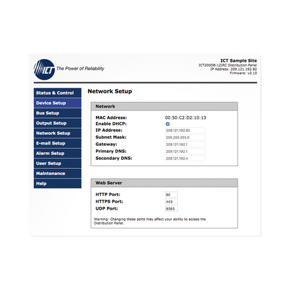Viewport: 289px width, 289px height.
Task: Open User Setup page
Action: pos(58,163)
